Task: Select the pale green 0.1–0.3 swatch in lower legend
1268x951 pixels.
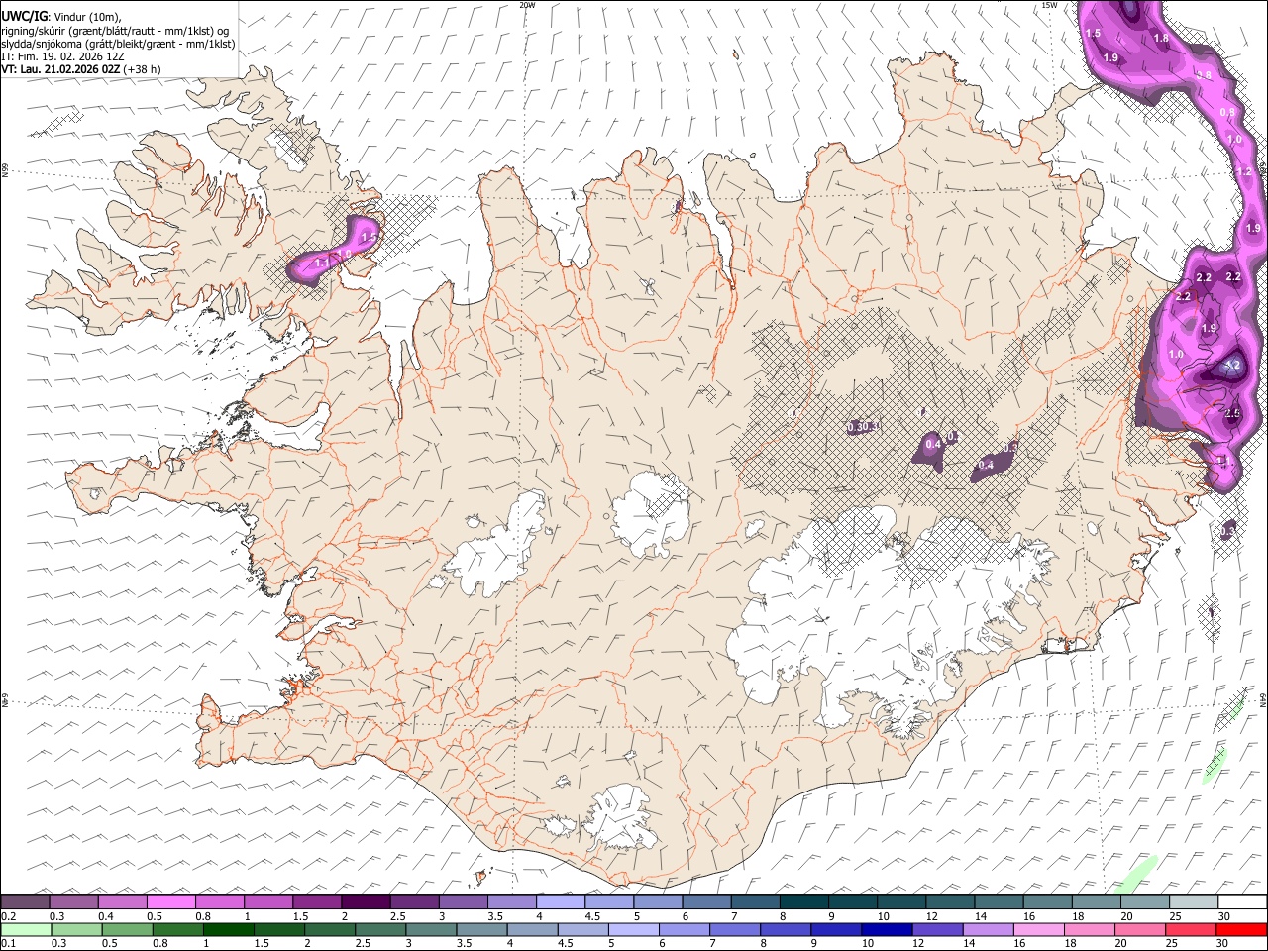Action: tap(26, 929)
